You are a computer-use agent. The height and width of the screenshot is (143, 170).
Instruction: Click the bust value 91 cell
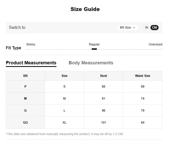pyautogui.click(x=103, y=99)
